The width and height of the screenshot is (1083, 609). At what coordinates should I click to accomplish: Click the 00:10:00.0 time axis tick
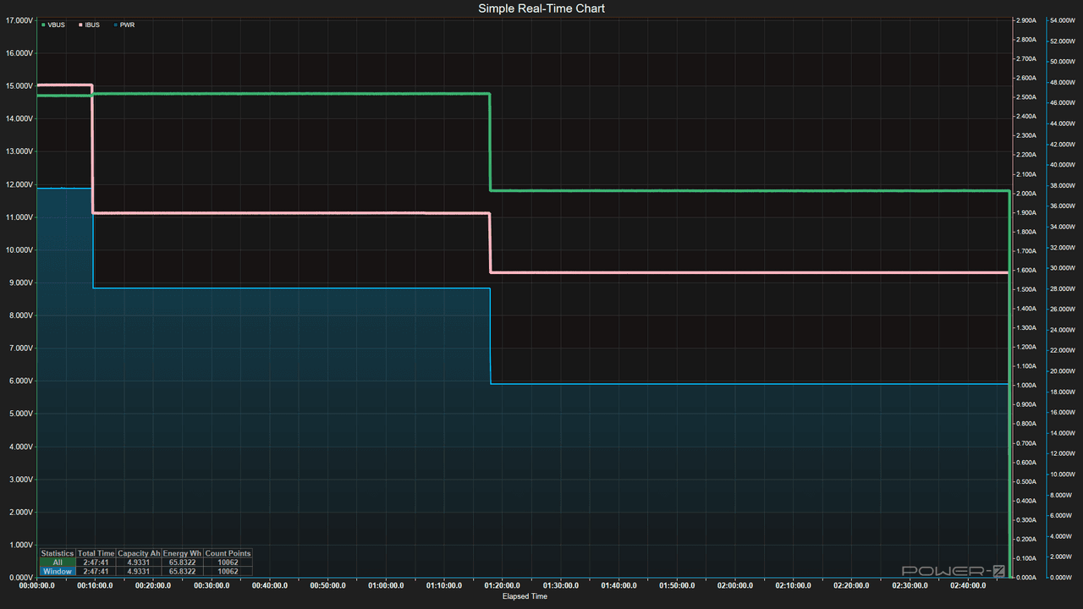[x=95, y=585]
